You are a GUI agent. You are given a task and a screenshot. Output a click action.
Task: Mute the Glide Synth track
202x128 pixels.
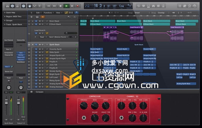(40, 52)
